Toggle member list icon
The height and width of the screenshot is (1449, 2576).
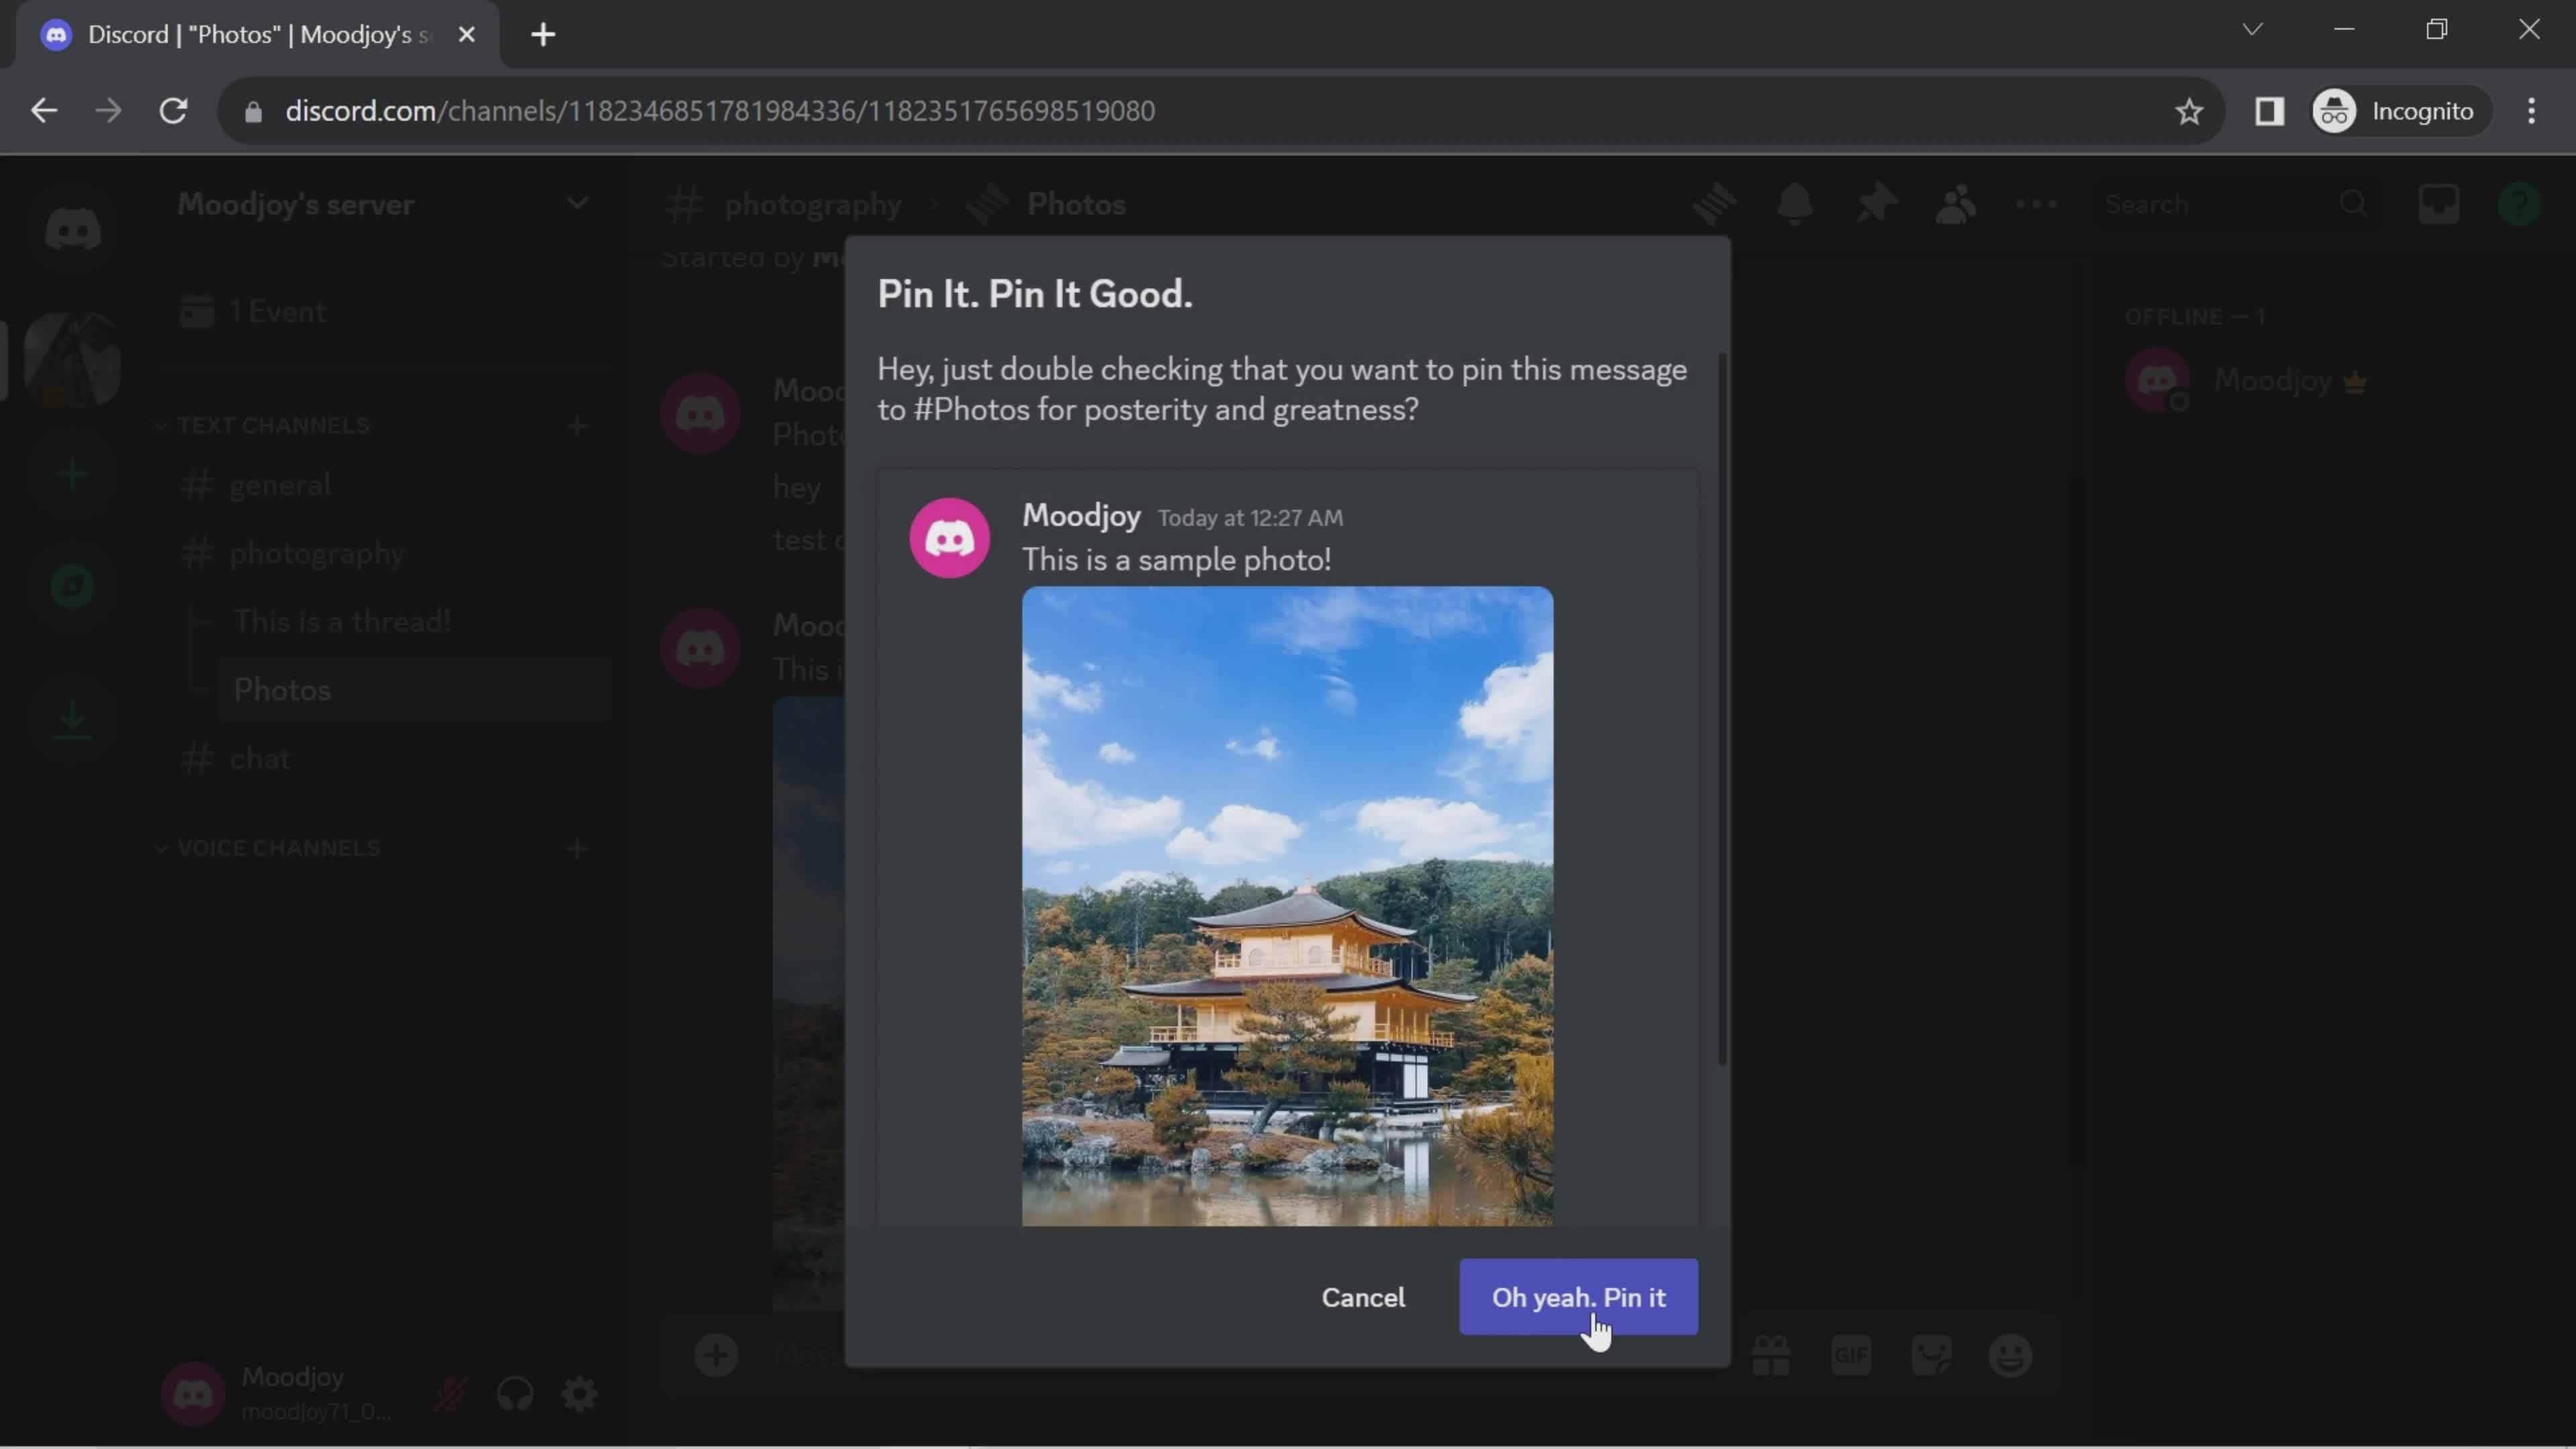click(1956, 204)
